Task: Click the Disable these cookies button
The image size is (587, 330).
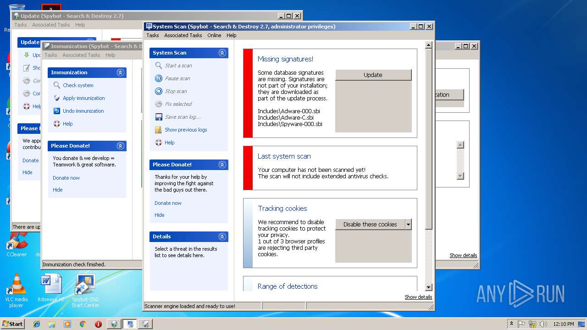Action: click(370, 225)
